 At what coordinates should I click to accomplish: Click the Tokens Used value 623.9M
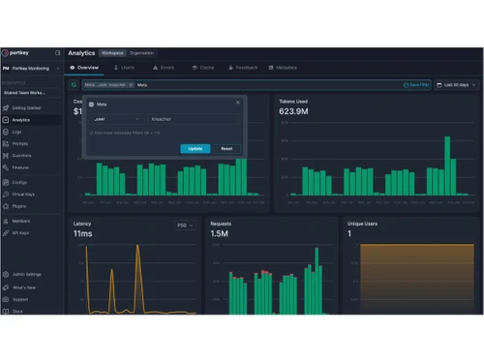tap(293, 111)
